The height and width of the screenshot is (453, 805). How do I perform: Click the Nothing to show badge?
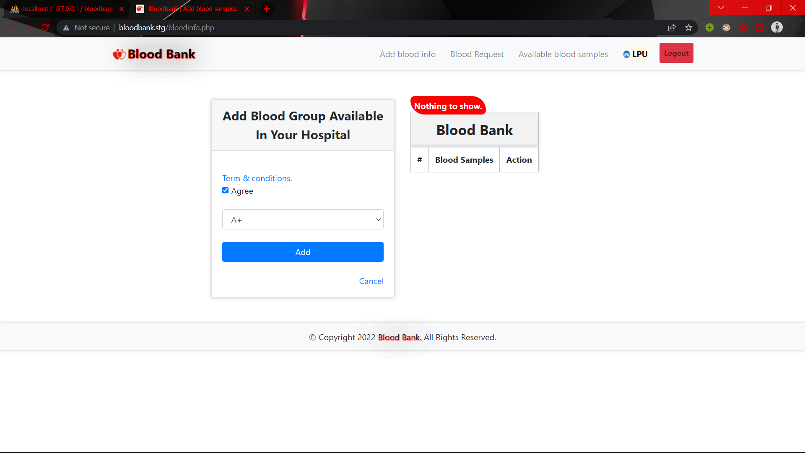pos(448,106)
